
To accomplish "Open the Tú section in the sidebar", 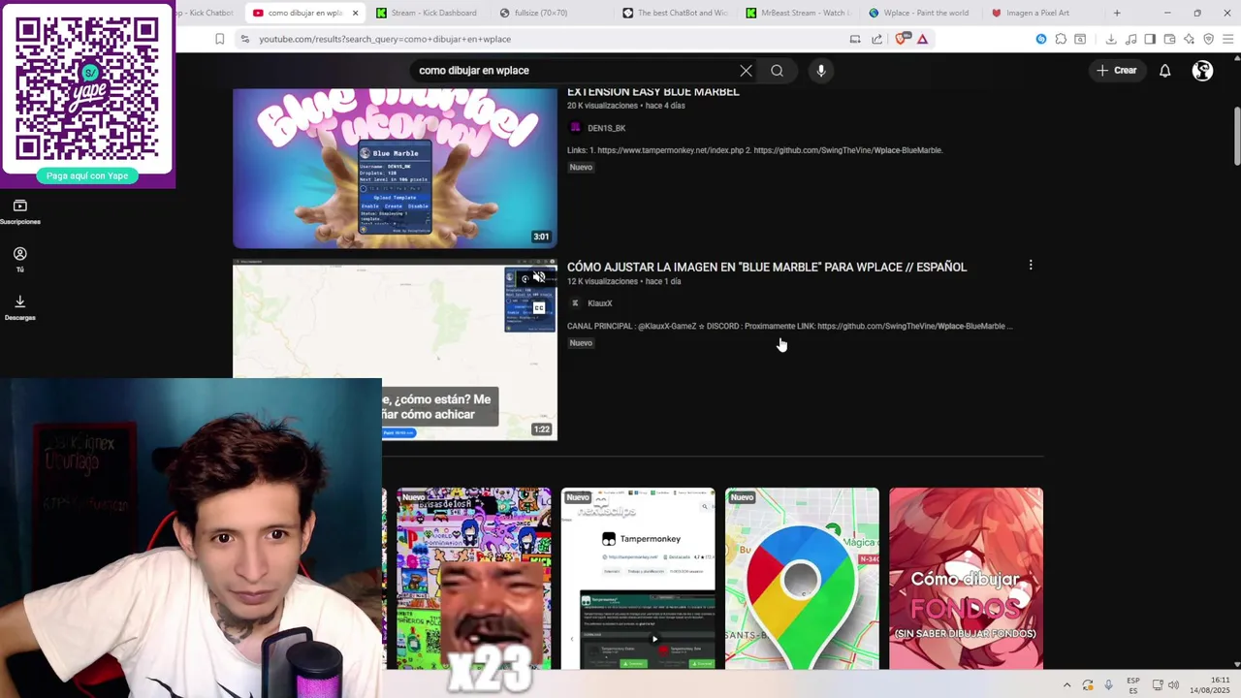I will click(19, 260).
